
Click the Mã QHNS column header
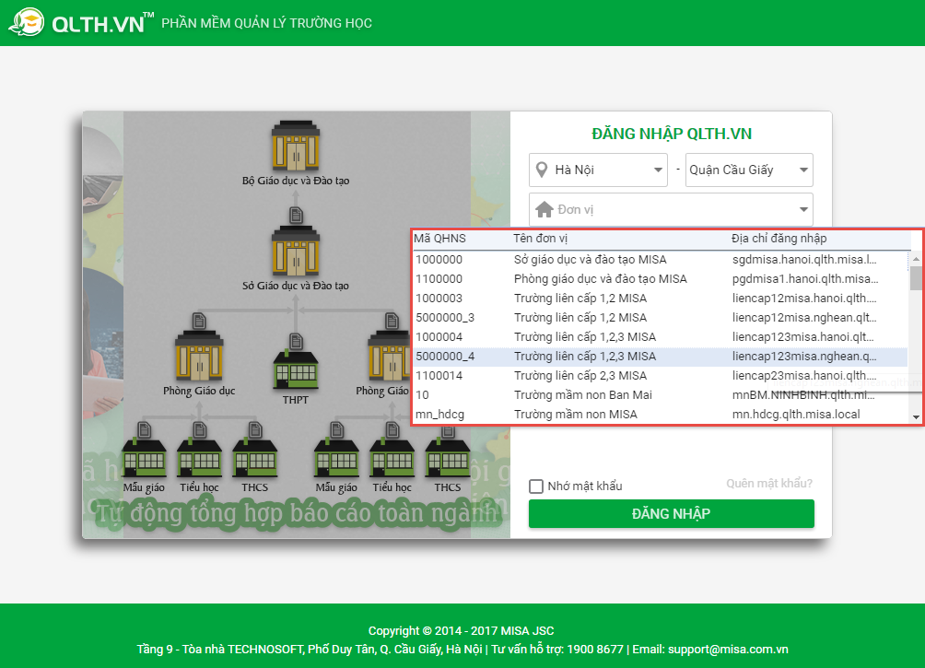pos(440,239)
